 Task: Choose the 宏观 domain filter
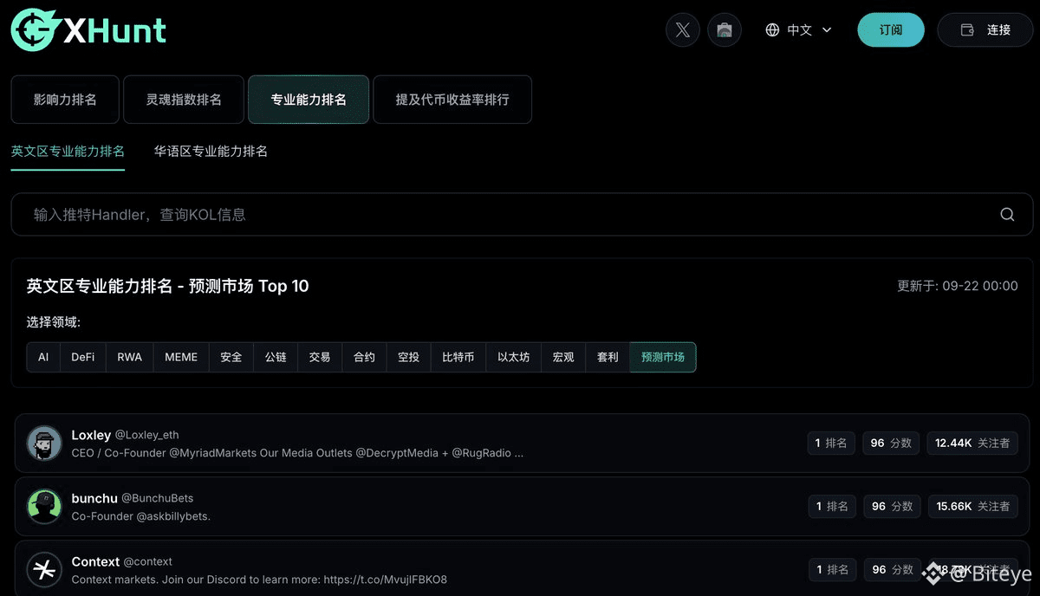pyautogui.click(x=563, y=357)
